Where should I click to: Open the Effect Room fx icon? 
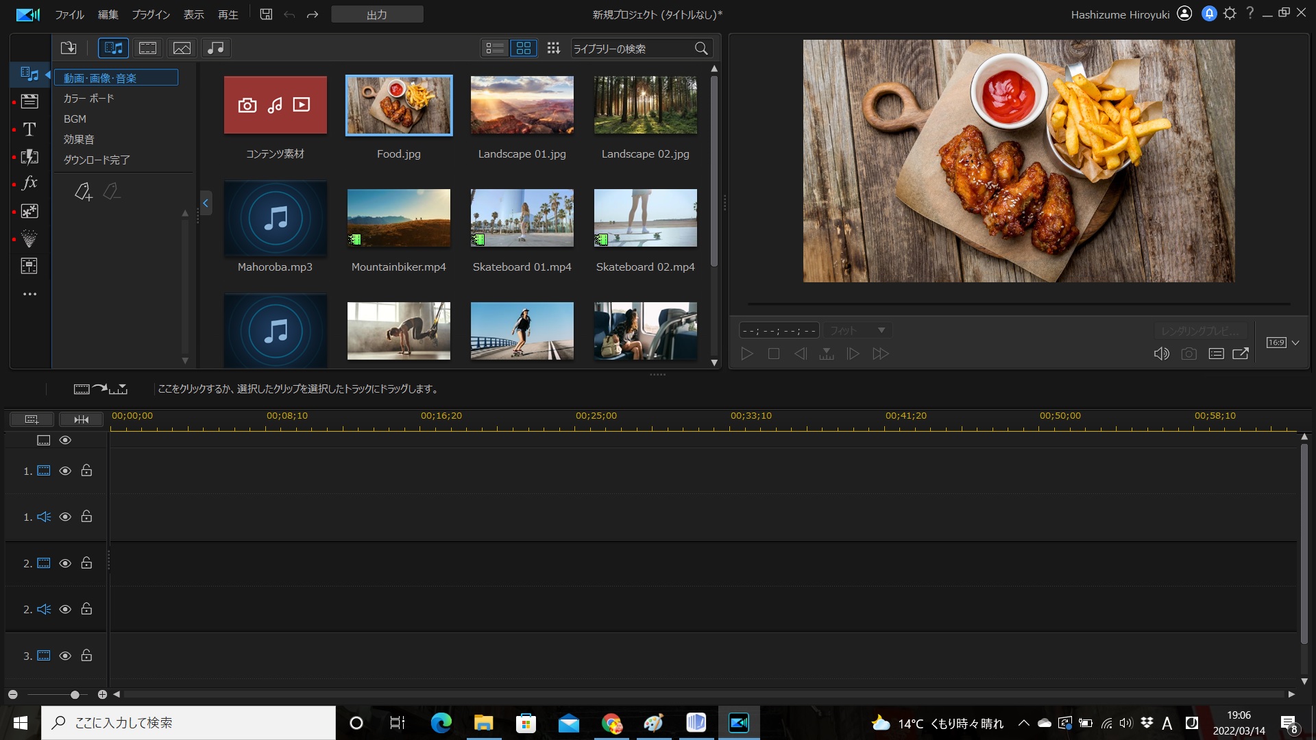tap(29, 183)
